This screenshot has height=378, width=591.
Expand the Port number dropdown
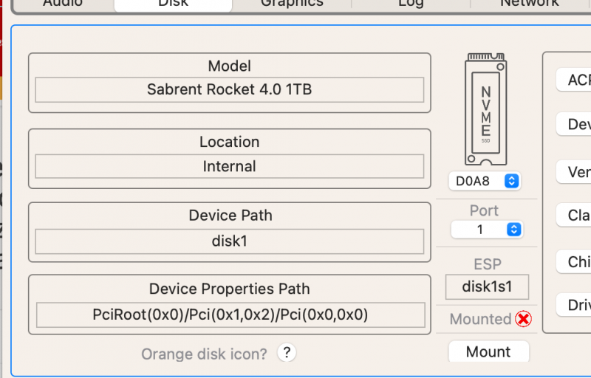pyautogui.click(x=487, y=230)
